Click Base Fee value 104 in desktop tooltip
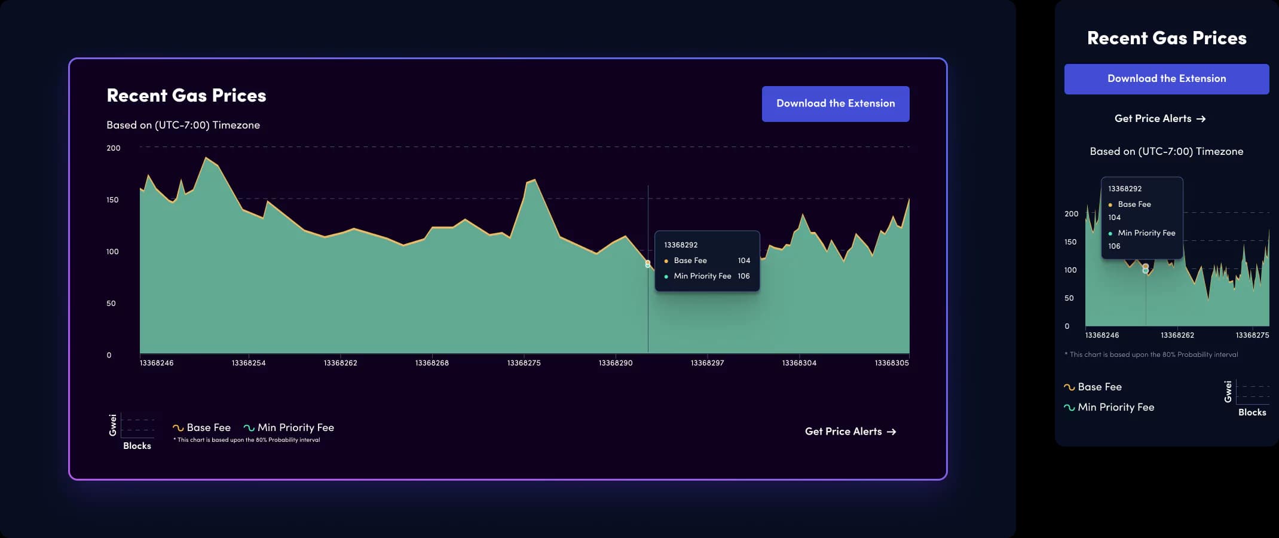Screen dimensions: 1279x538 coord(743,261)
